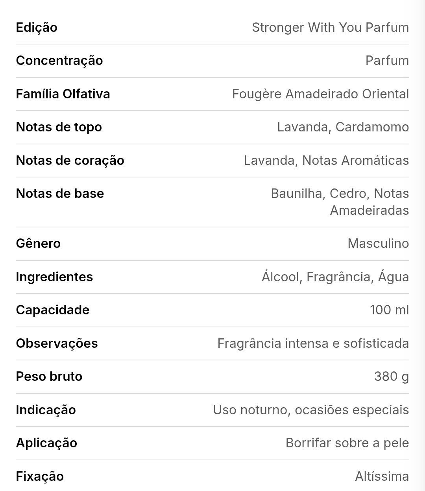Select the 'Altíssima' fixation value

[382, 476]
